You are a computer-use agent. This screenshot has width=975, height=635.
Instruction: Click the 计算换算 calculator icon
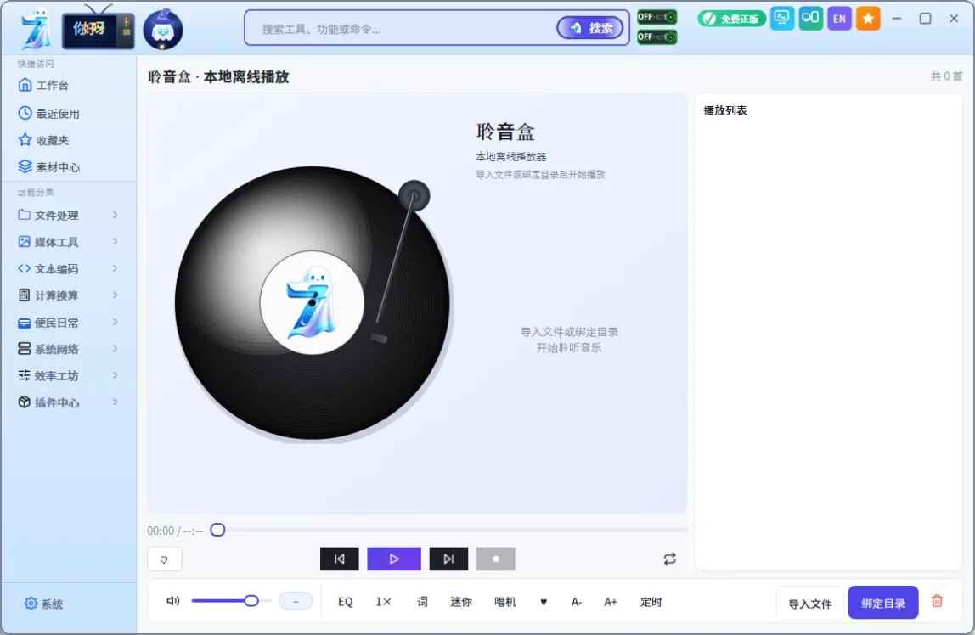[25, 295]
